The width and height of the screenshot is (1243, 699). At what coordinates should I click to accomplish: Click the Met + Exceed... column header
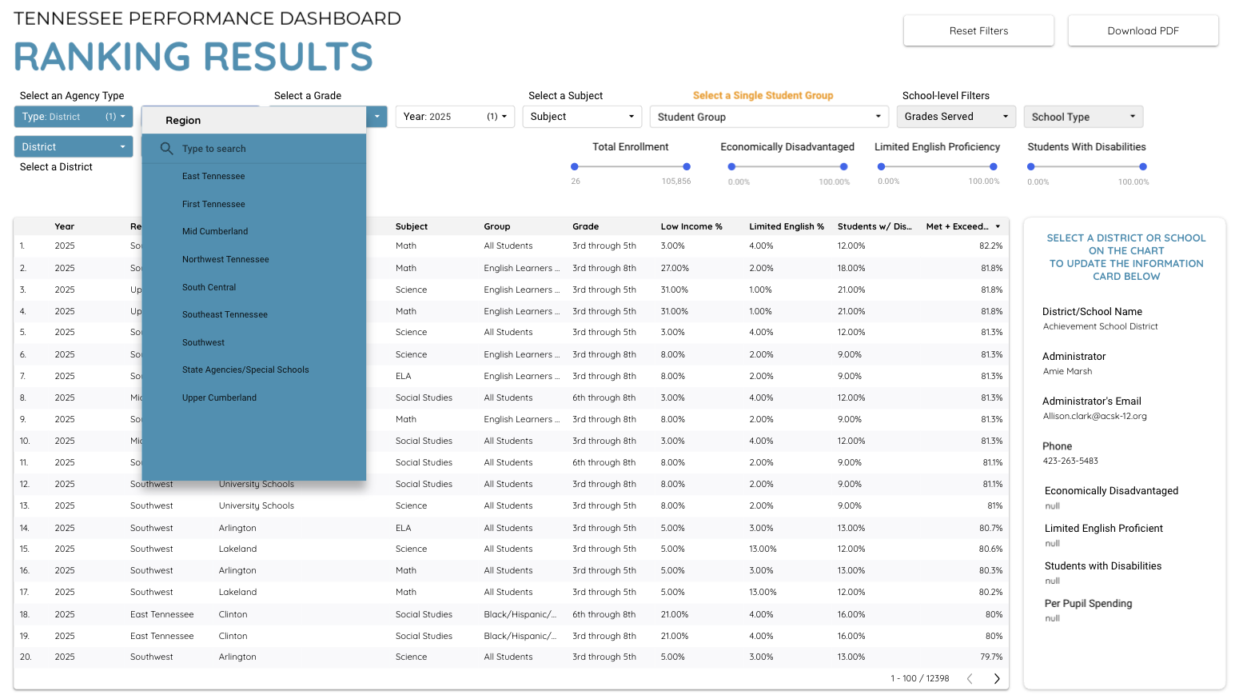pyautogui.click(x=958, y=226)
